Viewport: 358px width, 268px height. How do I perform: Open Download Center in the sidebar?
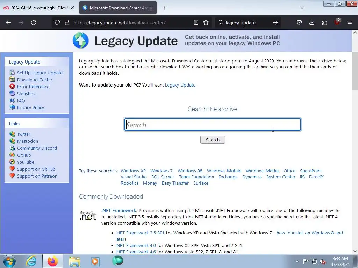[35, 80]
